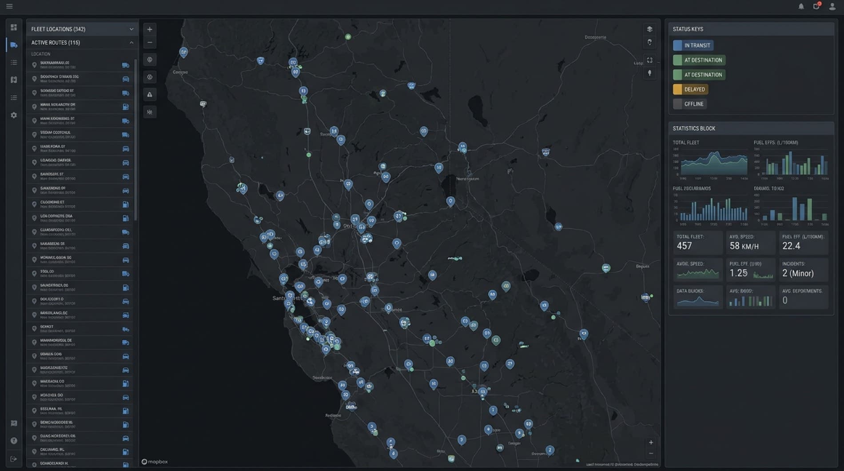Click the 22.4 fuel efficiency value
844x471 pixels.
[x=791, y=246]
